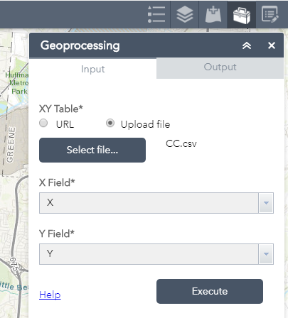Switch to the Input tab

coord(92,69)
